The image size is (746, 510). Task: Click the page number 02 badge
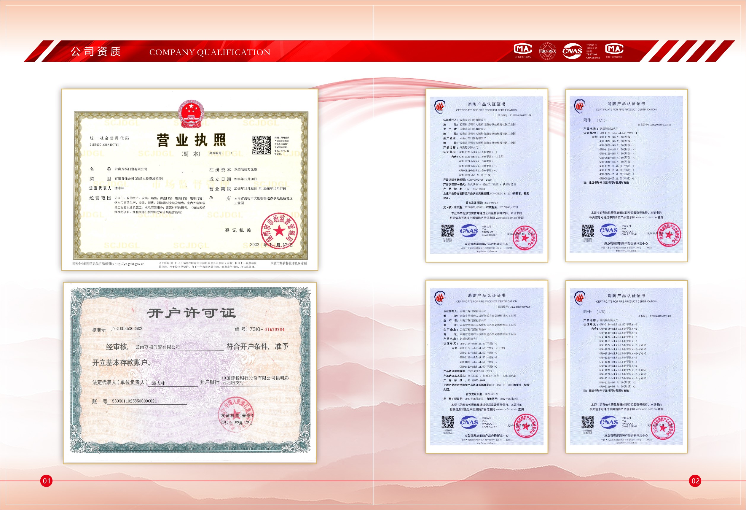pyautogui.click(x=695, y=481)
